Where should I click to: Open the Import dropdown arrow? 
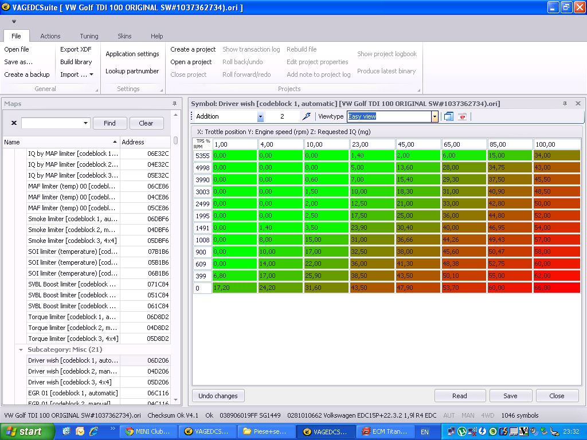[x=91, y=74]
